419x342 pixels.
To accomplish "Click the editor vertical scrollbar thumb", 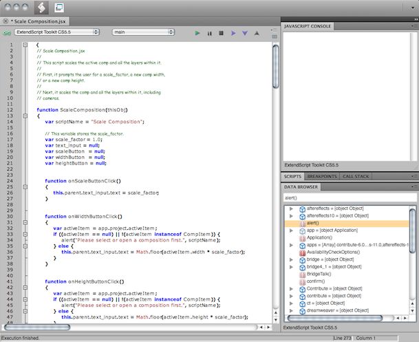I will pyautogui.click(x=276, y=67).
